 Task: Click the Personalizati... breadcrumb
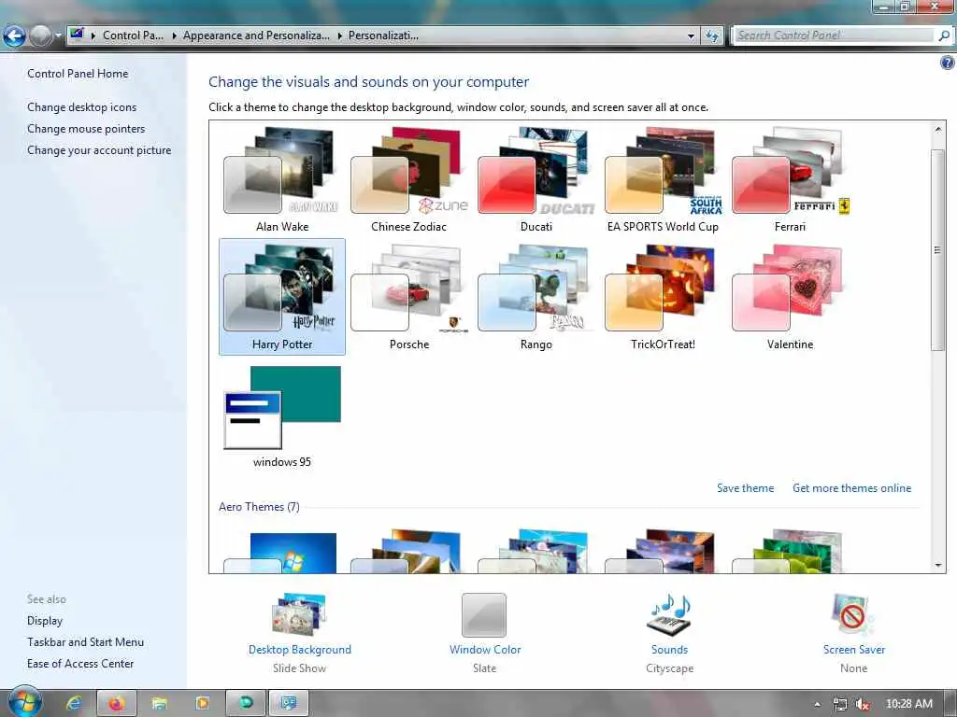pos(383,35)
